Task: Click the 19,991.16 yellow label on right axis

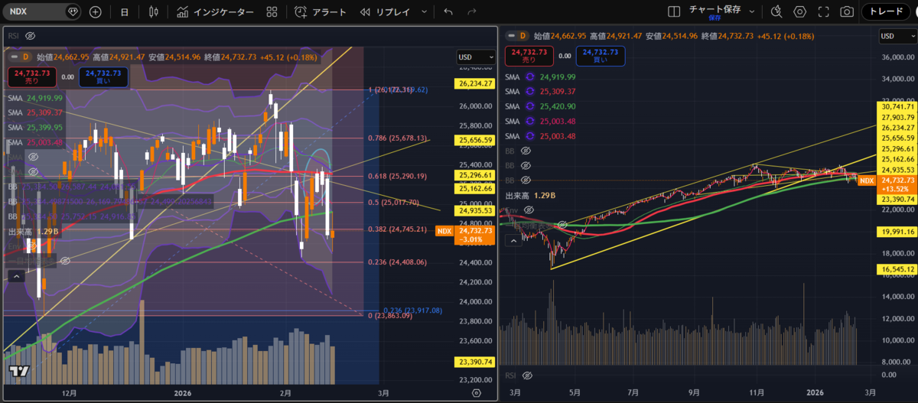Action: [896, 231]
